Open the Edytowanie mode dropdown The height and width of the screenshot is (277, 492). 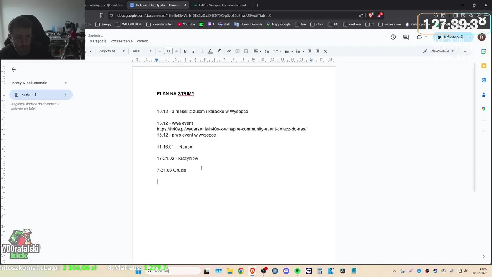tap(439, 51)
